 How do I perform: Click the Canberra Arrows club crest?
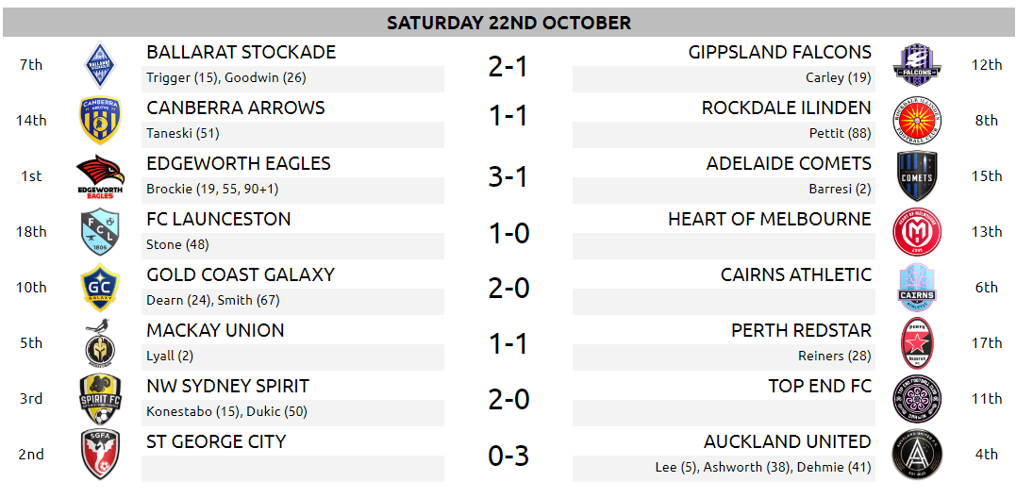tap(100, 121)
